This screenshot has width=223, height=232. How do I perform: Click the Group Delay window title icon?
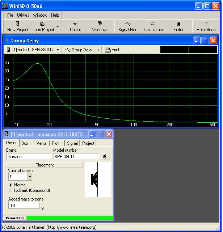(7, 40)
